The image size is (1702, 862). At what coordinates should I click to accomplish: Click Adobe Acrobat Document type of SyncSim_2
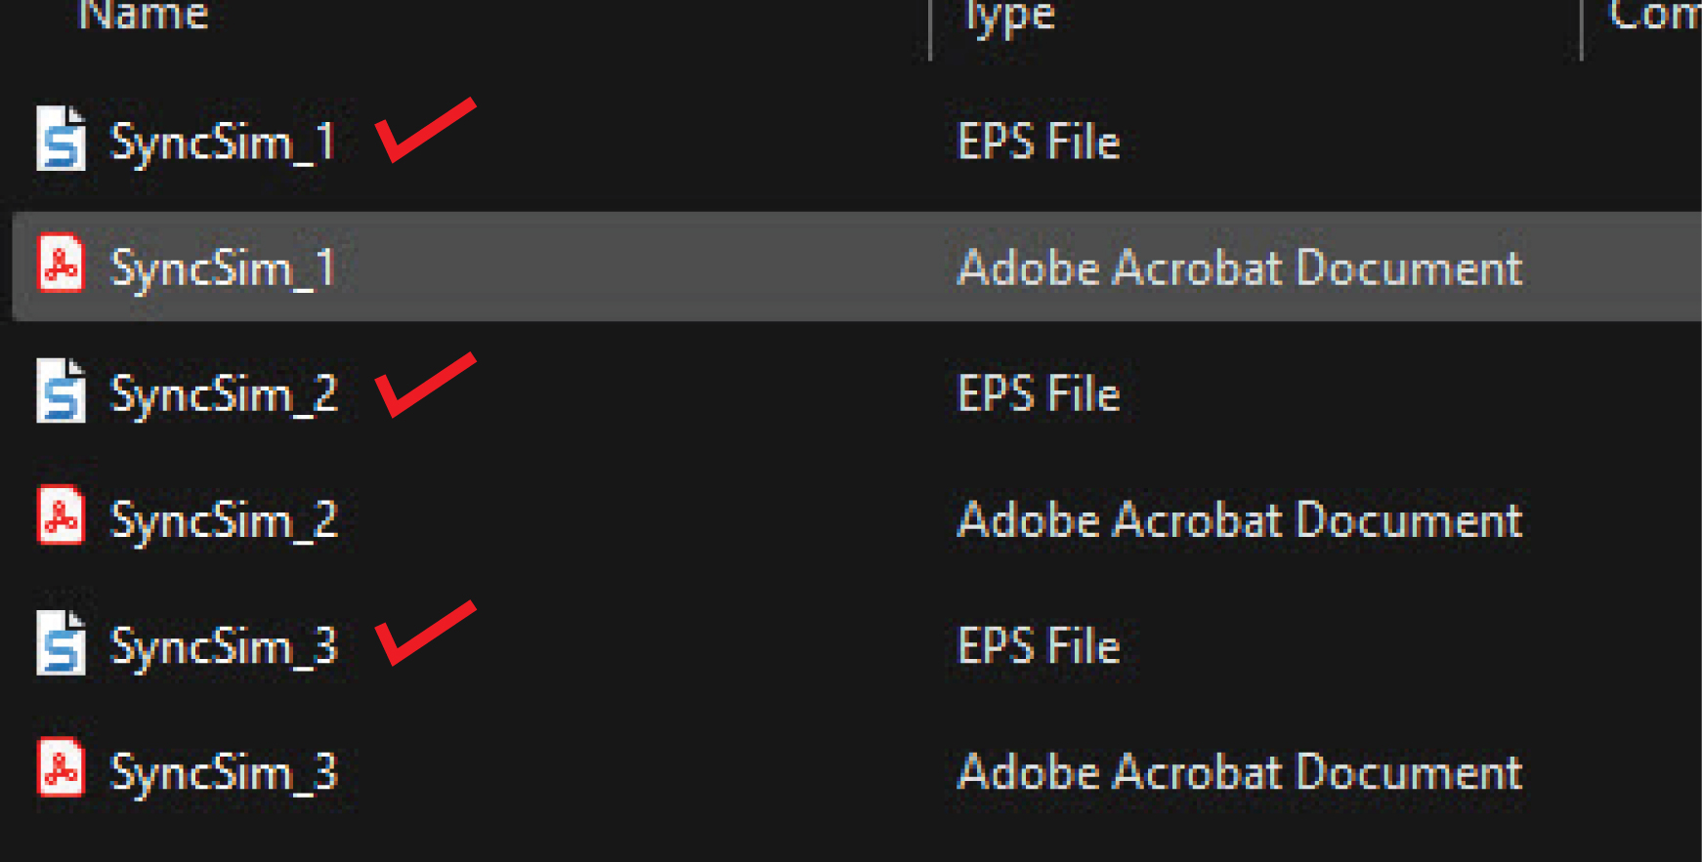click(1239, 519)
